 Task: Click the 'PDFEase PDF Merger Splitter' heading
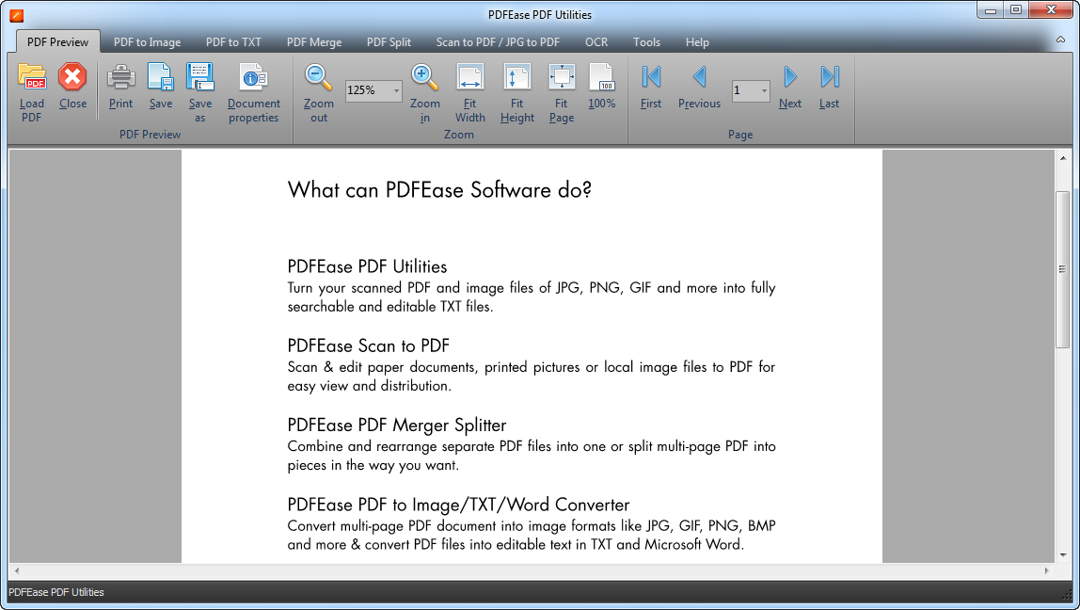(397, 425)
